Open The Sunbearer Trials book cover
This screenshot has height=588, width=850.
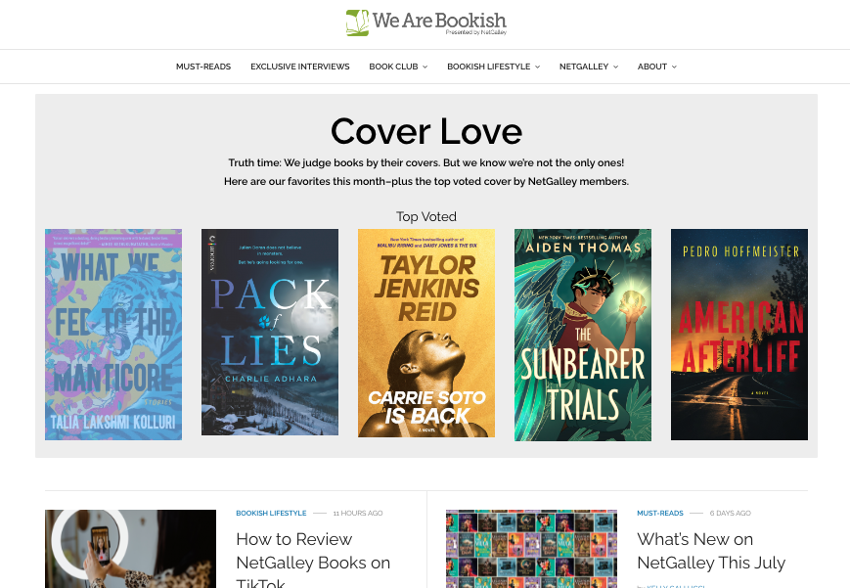coord(583,335)
